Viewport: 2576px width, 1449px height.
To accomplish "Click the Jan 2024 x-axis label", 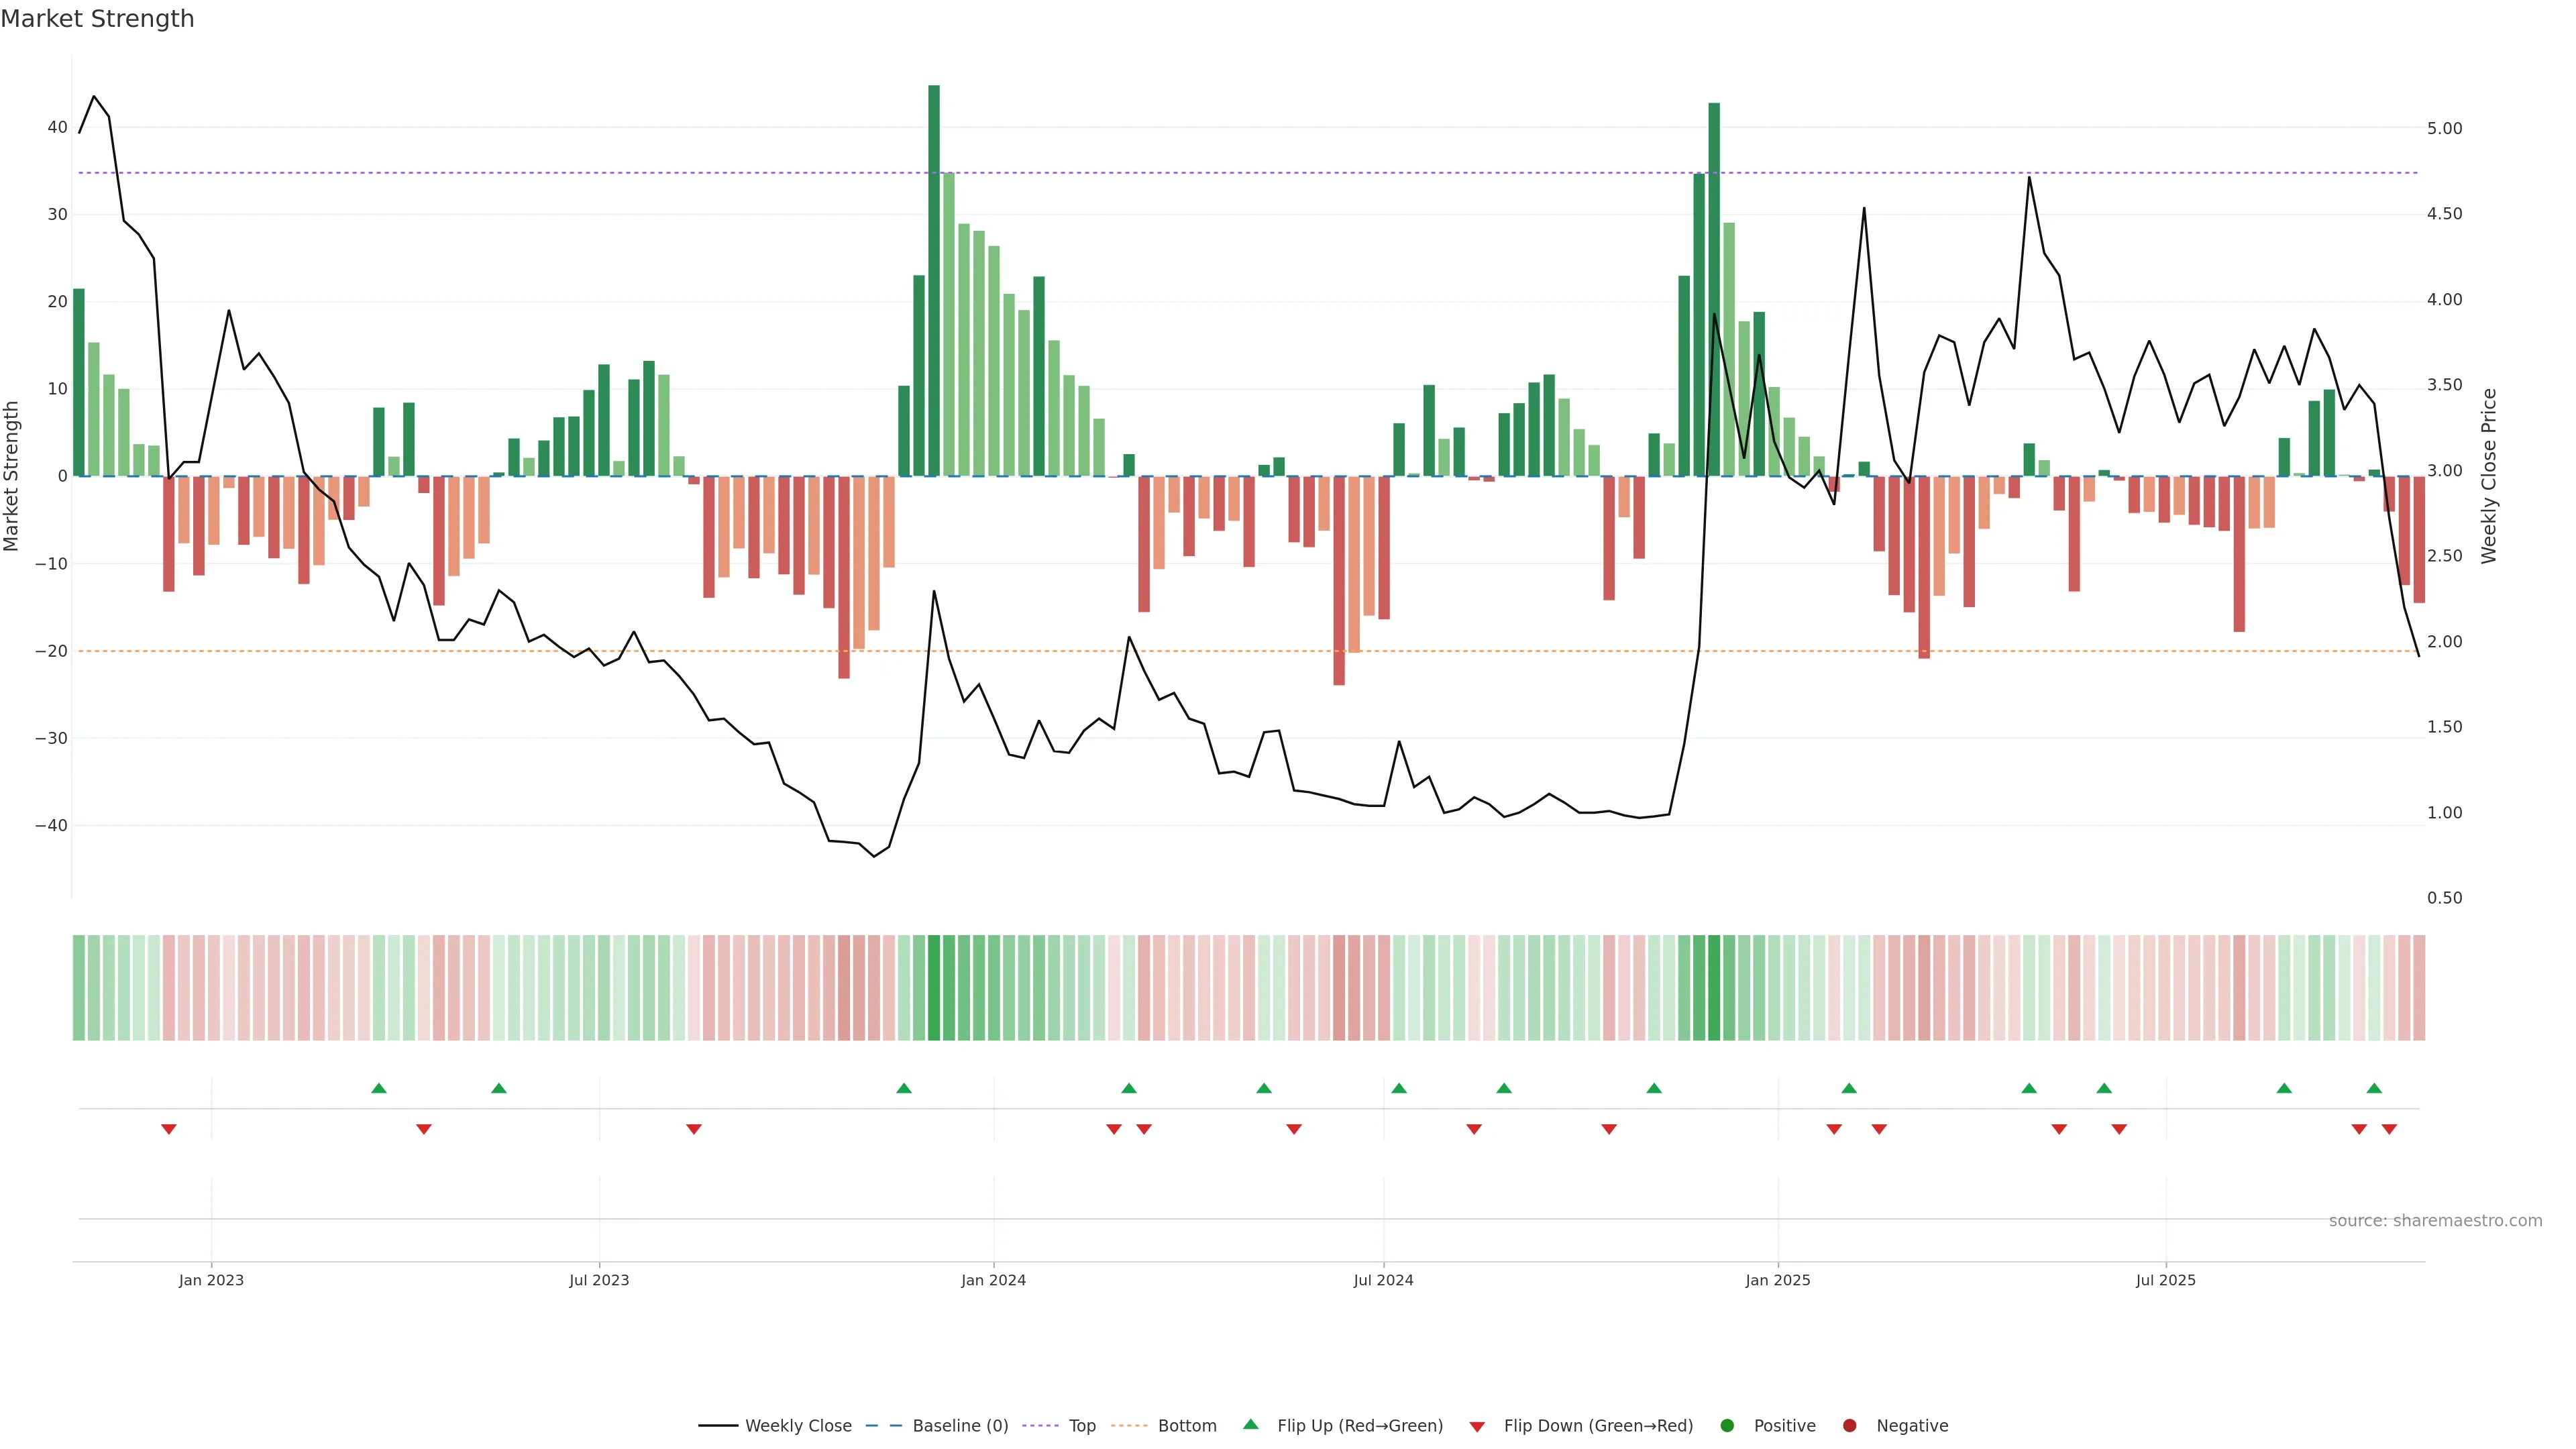I will click(x=993, y=1280).
